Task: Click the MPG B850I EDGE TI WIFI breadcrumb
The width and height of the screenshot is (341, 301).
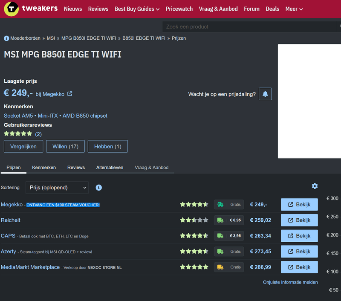Action: pos(89,38)
